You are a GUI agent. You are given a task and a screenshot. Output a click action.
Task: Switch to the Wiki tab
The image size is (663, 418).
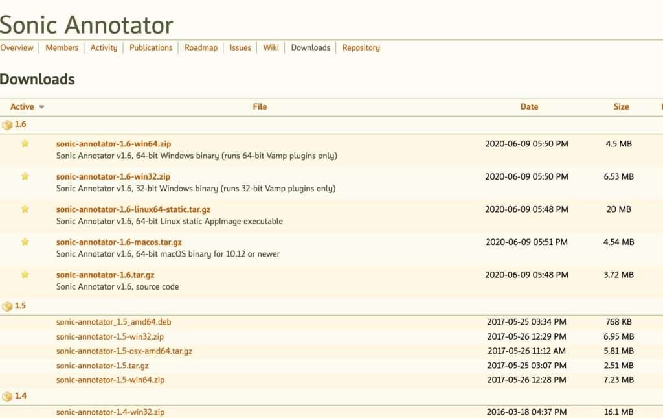click(271, 47)
